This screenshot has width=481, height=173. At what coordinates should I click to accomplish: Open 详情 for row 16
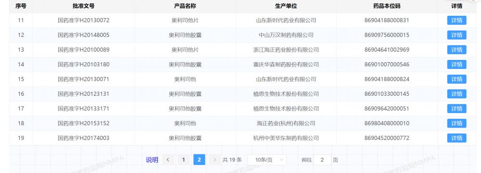456,93
